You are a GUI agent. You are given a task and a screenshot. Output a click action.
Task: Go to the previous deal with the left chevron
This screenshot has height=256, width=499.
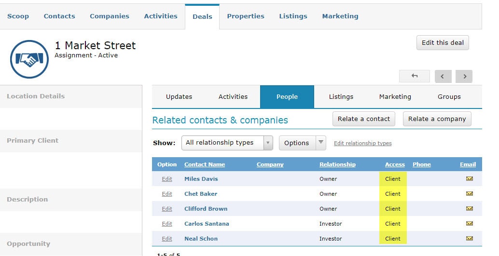[443, 76]
